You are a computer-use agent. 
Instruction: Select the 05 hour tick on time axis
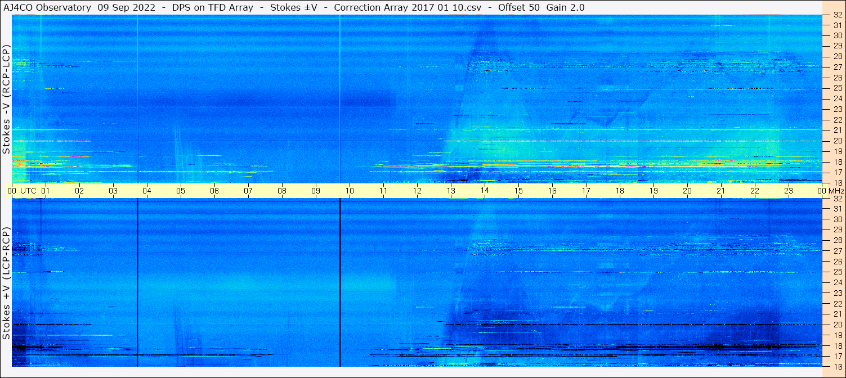click(x=181, y=191)
